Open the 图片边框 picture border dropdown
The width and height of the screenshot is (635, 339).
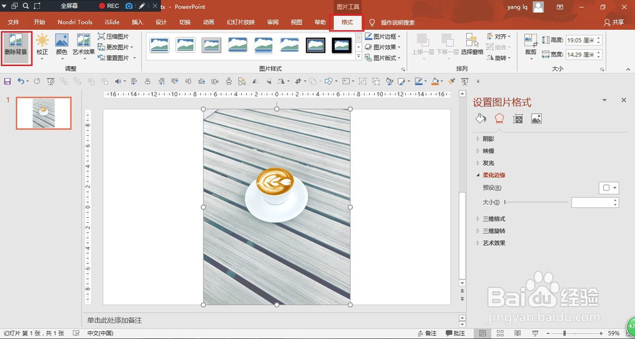pyautogui.click(x=382, y=37)
